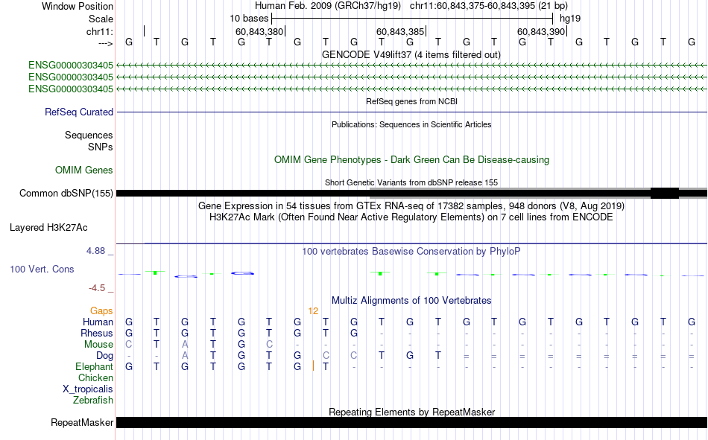Click the SNPs track label
Viewport: 708px width, 440px height.
coord(101,147)
